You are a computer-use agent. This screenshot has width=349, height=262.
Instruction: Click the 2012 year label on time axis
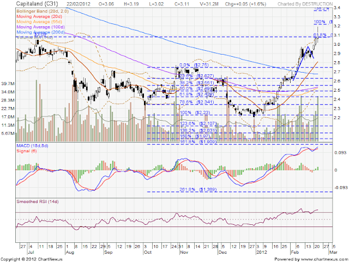coord(262,253)
